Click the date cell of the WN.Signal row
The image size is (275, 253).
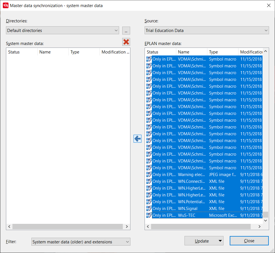click(251, 209)
